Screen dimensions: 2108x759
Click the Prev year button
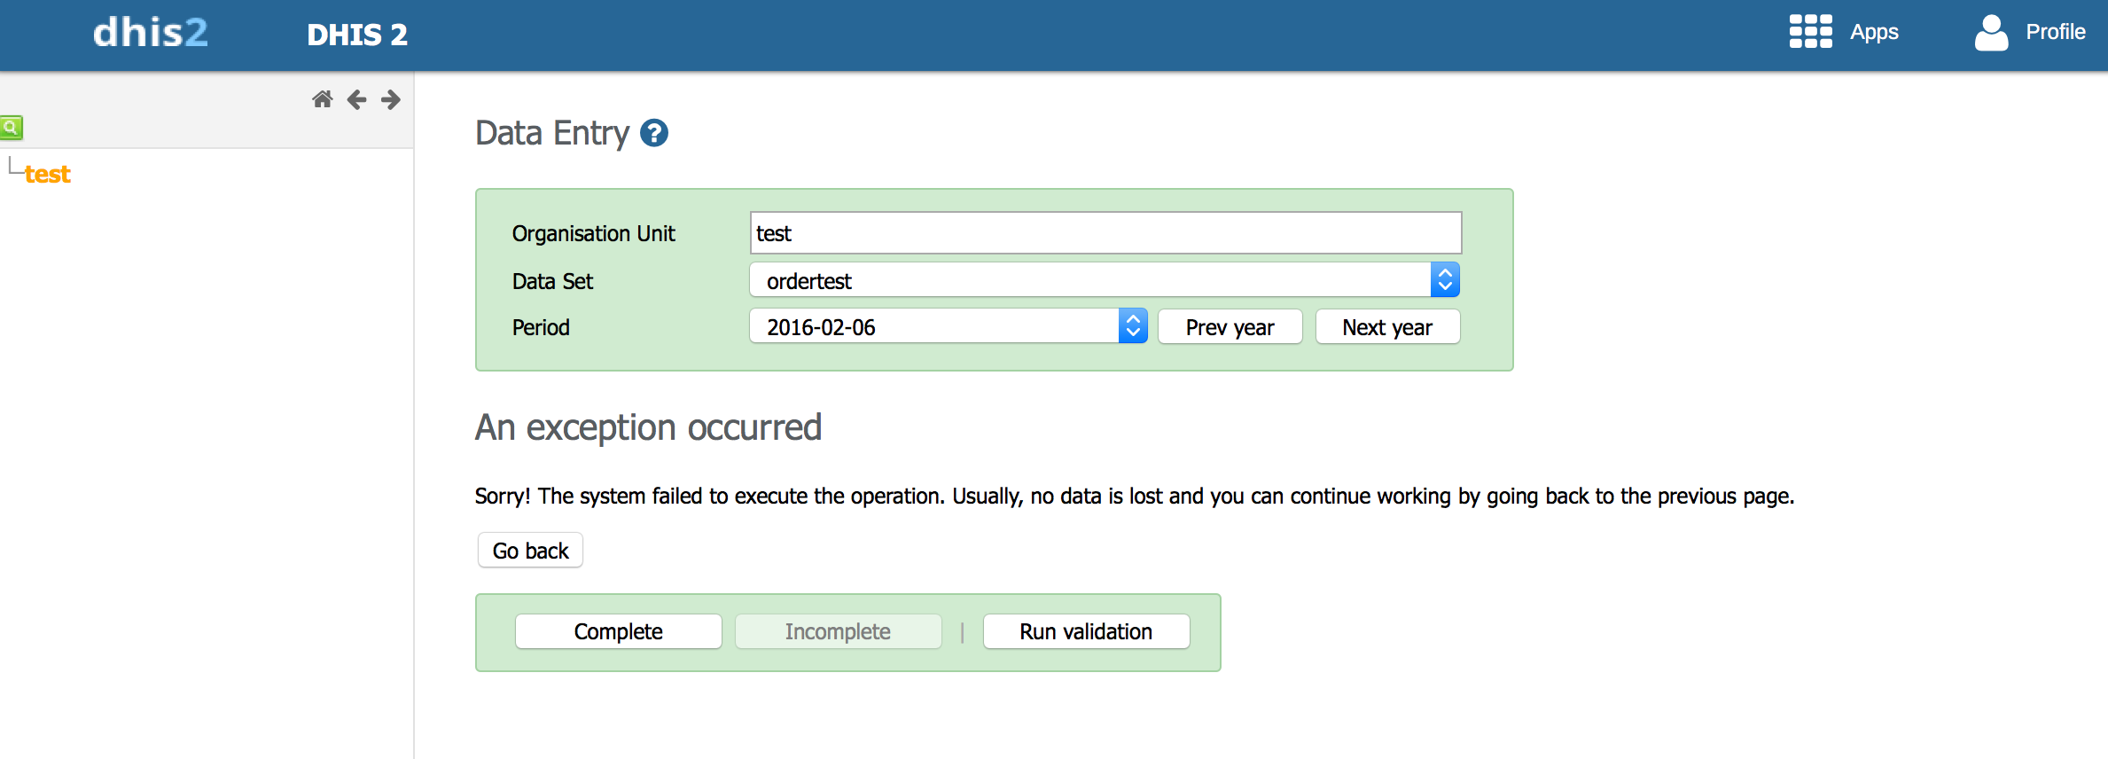click(x=1230, y=327)
